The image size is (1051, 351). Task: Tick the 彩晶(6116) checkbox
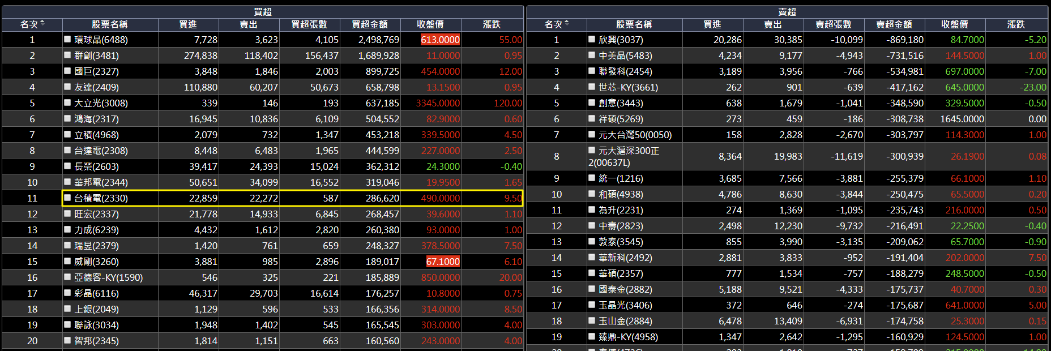click(x=67, y=293)
